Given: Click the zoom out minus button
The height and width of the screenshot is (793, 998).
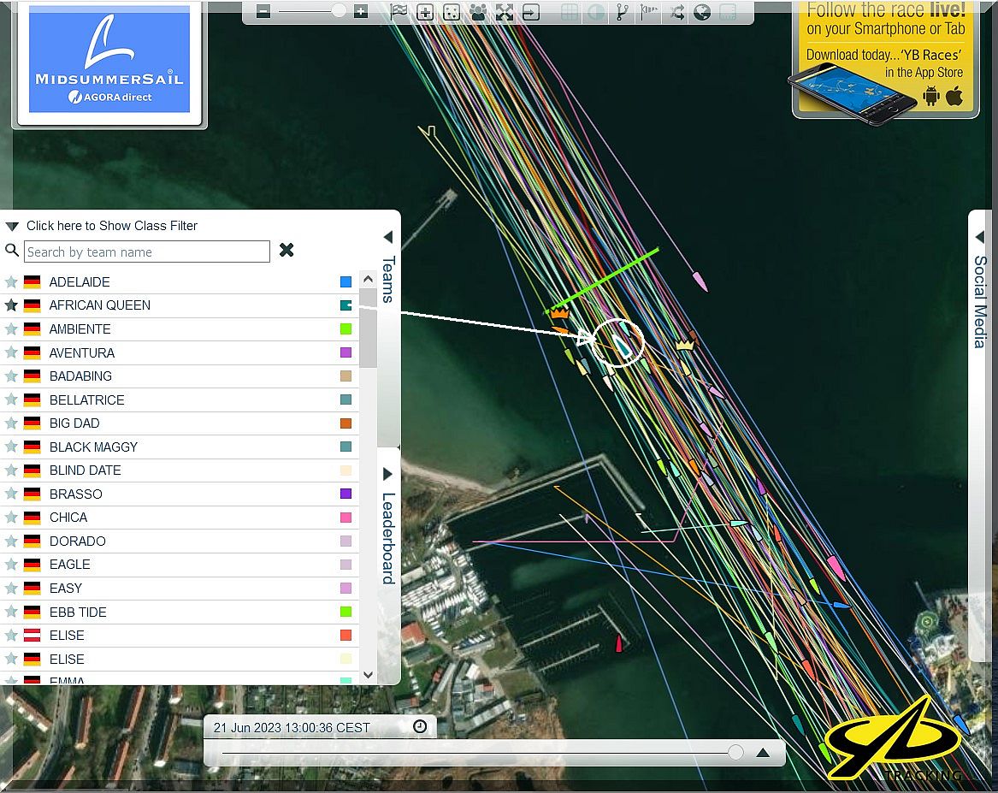Looking at the screenshot, I should tap(263, 12).
